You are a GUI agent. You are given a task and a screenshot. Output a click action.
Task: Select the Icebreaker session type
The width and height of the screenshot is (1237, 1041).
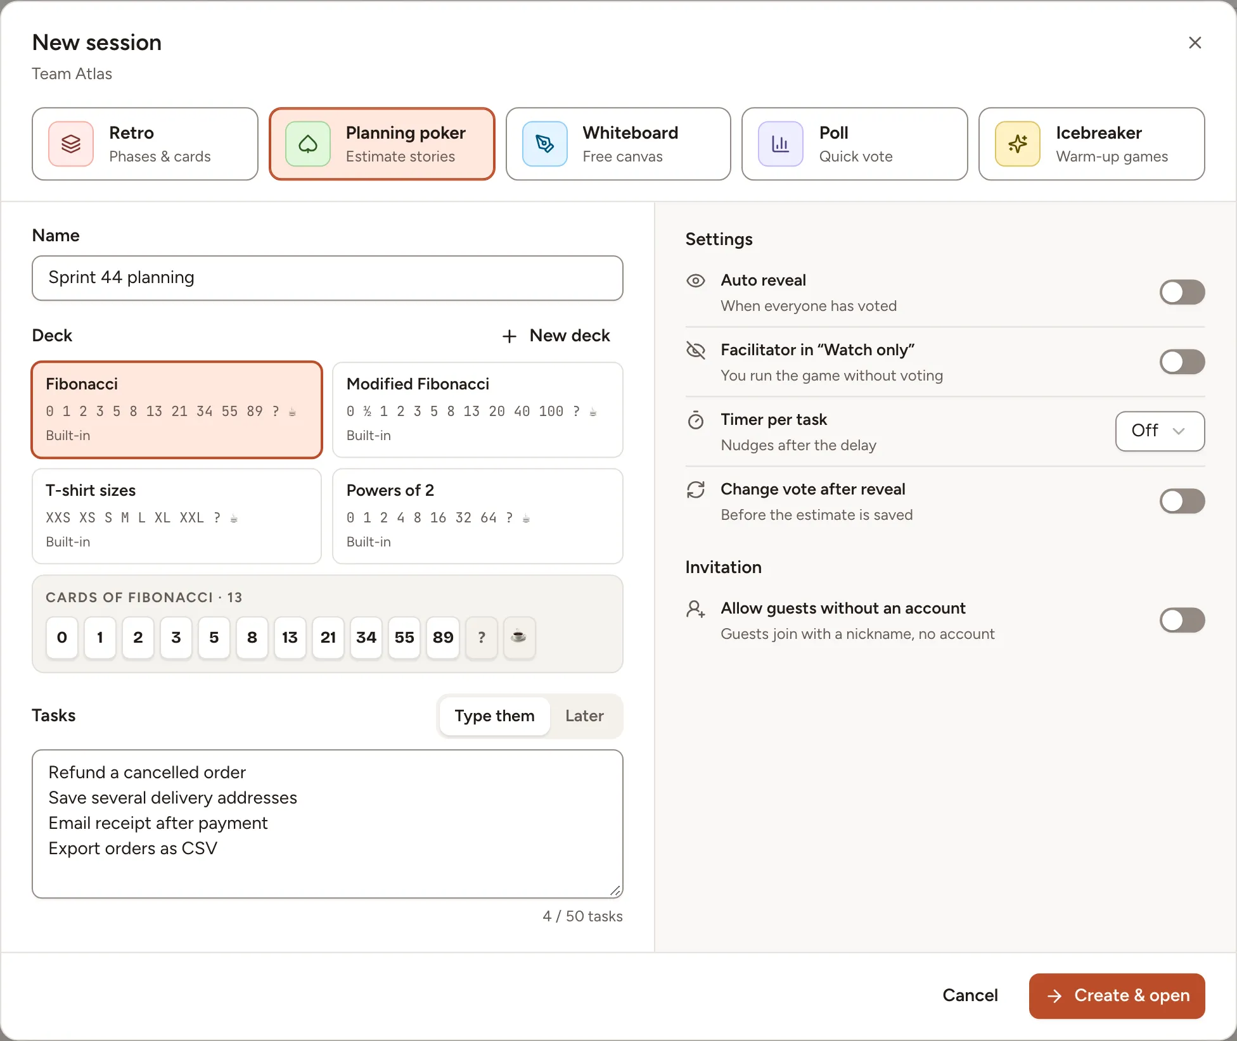[x=1092, y=144]
